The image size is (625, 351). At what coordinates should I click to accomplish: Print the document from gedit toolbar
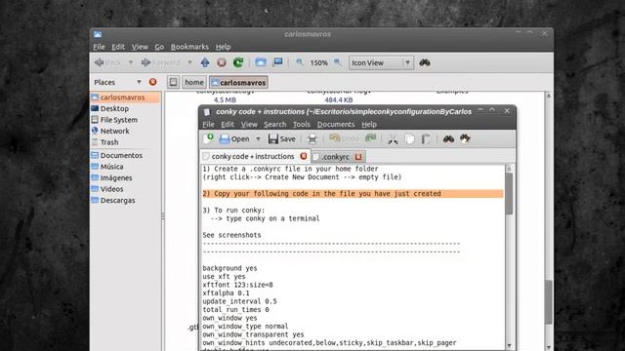[x=312, y=138]
